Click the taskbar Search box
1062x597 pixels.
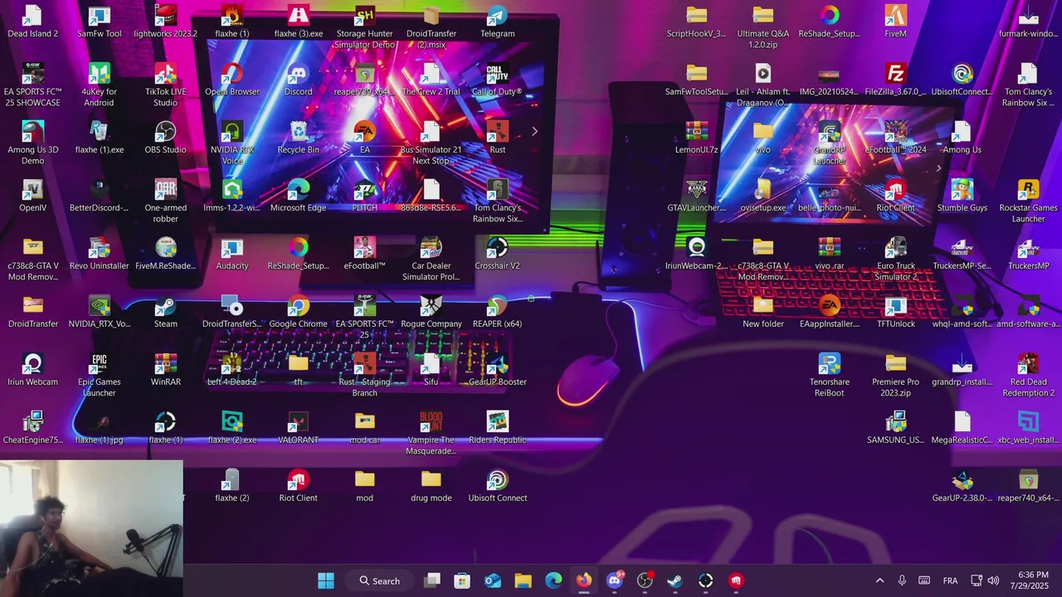(379, 580)
